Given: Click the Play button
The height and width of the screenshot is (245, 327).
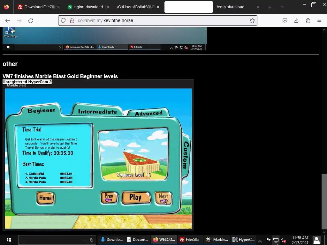Looking at the screenshot, I should pyautogui.click(x=136, y=197).
